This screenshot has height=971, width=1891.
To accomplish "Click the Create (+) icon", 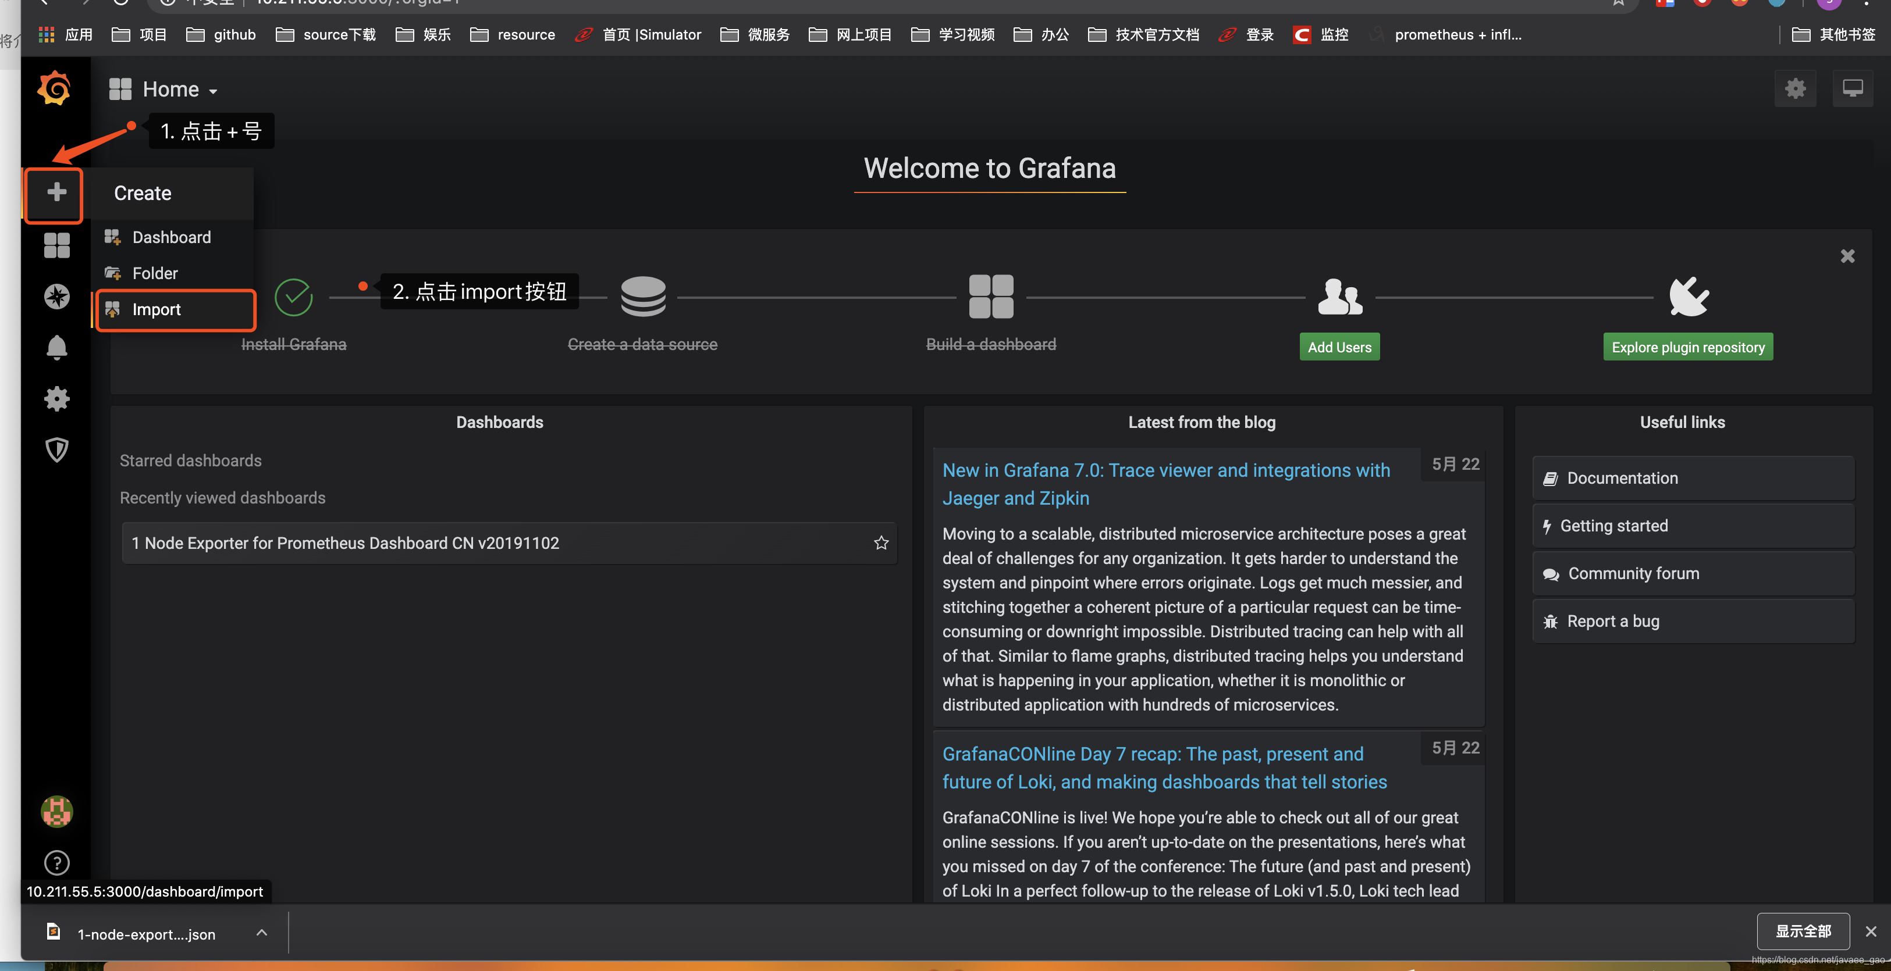I will pos(56,192).
